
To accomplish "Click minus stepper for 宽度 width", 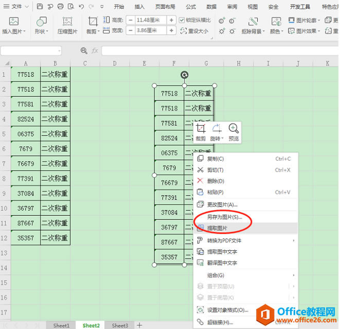I will 131,30.
